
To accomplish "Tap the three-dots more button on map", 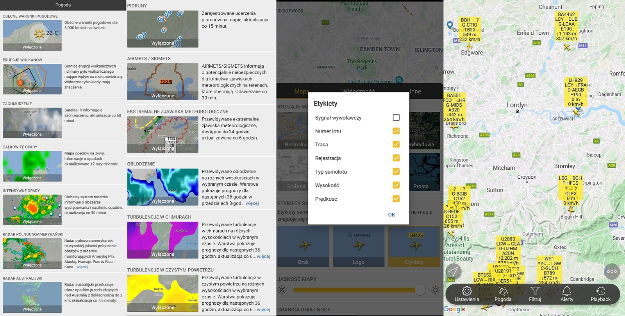I will [x=612, y=271].
